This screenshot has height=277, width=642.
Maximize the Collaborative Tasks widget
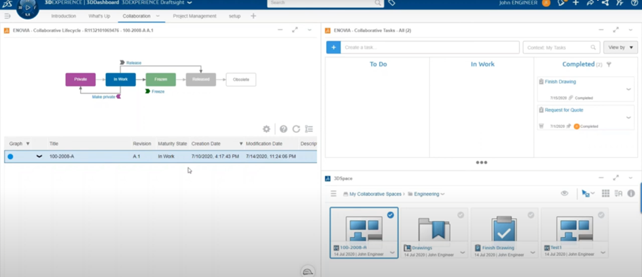(616, 30)
